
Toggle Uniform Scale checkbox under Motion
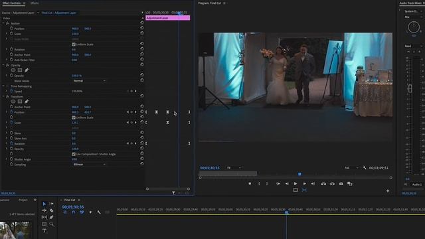point(74,44)
